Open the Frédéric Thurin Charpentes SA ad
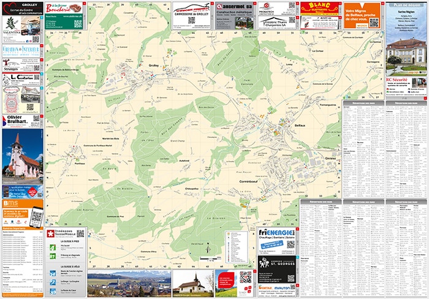The image size is (429, 299). [276, 23]
